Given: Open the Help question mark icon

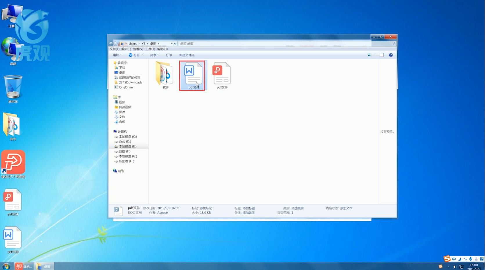Looking at the screenshot, I should pyautogui.click(x=391, y=55).
